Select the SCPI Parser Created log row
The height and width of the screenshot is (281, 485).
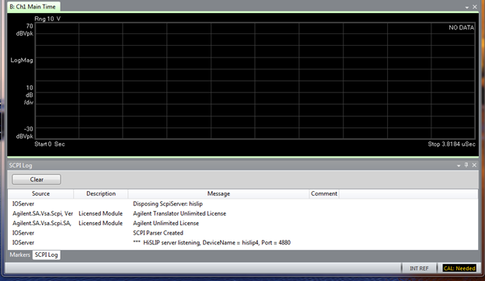tap(242, 233)
